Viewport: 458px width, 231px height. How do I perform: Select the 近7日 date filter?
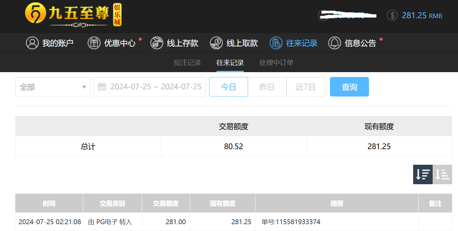pos(306,87)
